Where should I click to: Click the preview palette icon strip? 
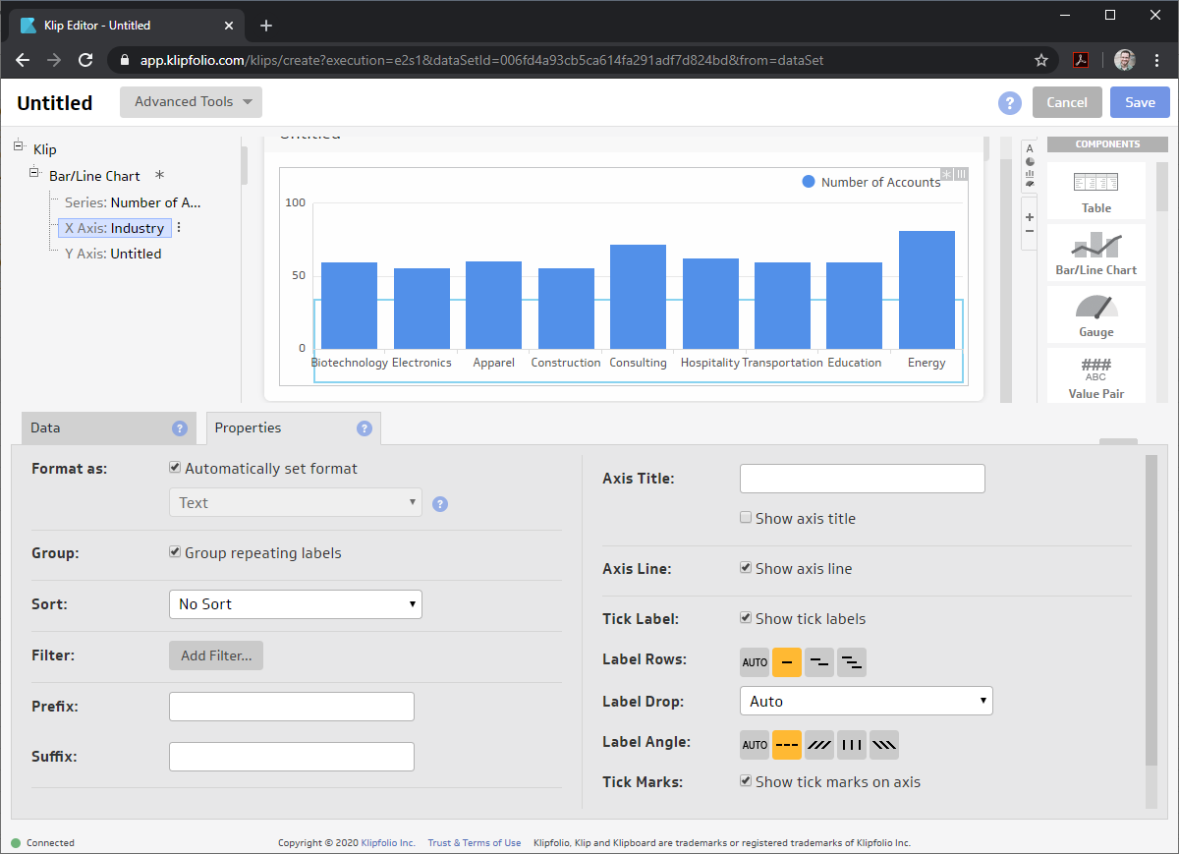[1030, 166]
